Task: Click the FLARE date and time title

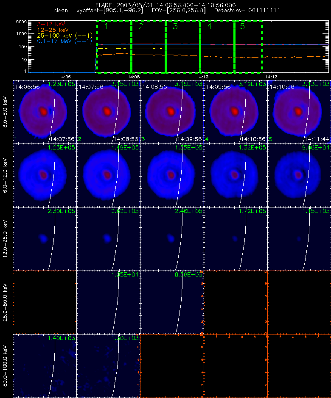Action: [165, 5]
